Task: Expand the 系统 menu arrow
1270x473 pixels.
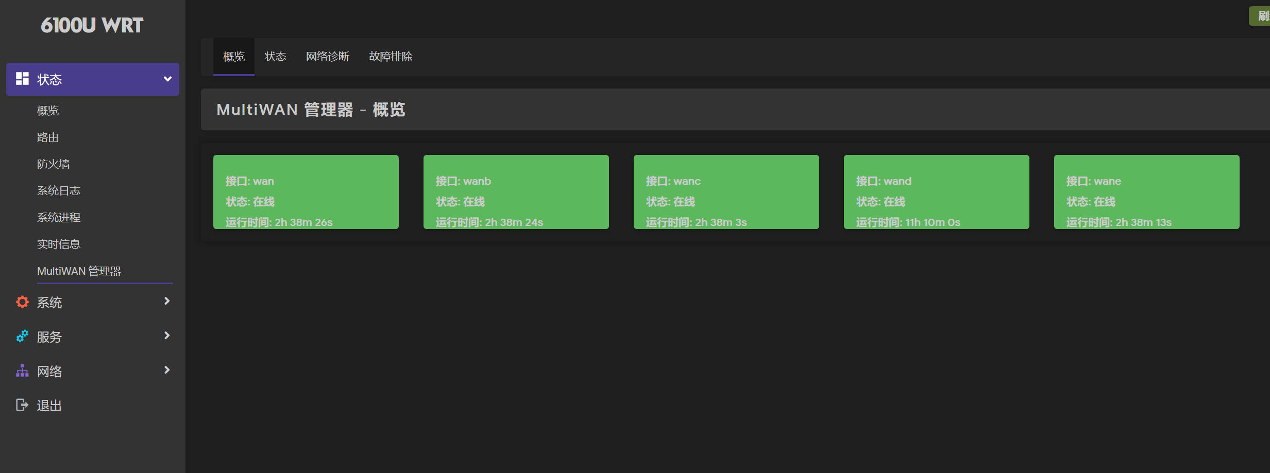Action: 167,301
